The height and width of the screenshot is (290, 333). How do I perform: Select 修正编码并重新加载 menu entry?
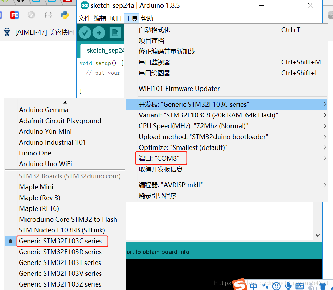pos(226,51)
